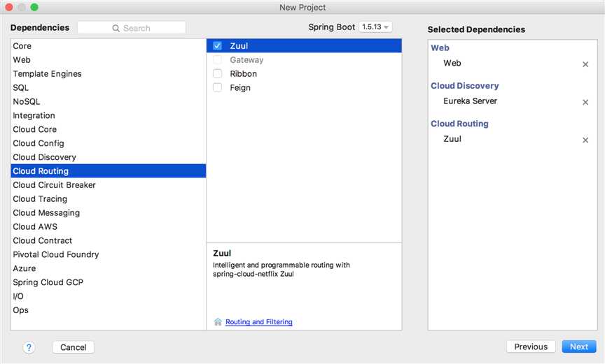
Task: Open the Spring Boot version dropdown
Action: (375, 27)
